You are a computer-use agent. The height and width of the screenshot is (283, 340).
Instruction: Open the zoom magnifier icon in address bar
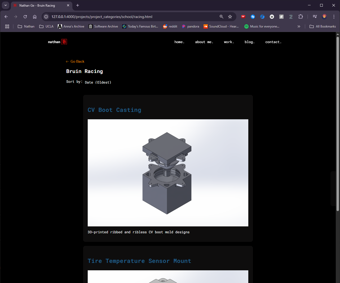coord(222,17)
